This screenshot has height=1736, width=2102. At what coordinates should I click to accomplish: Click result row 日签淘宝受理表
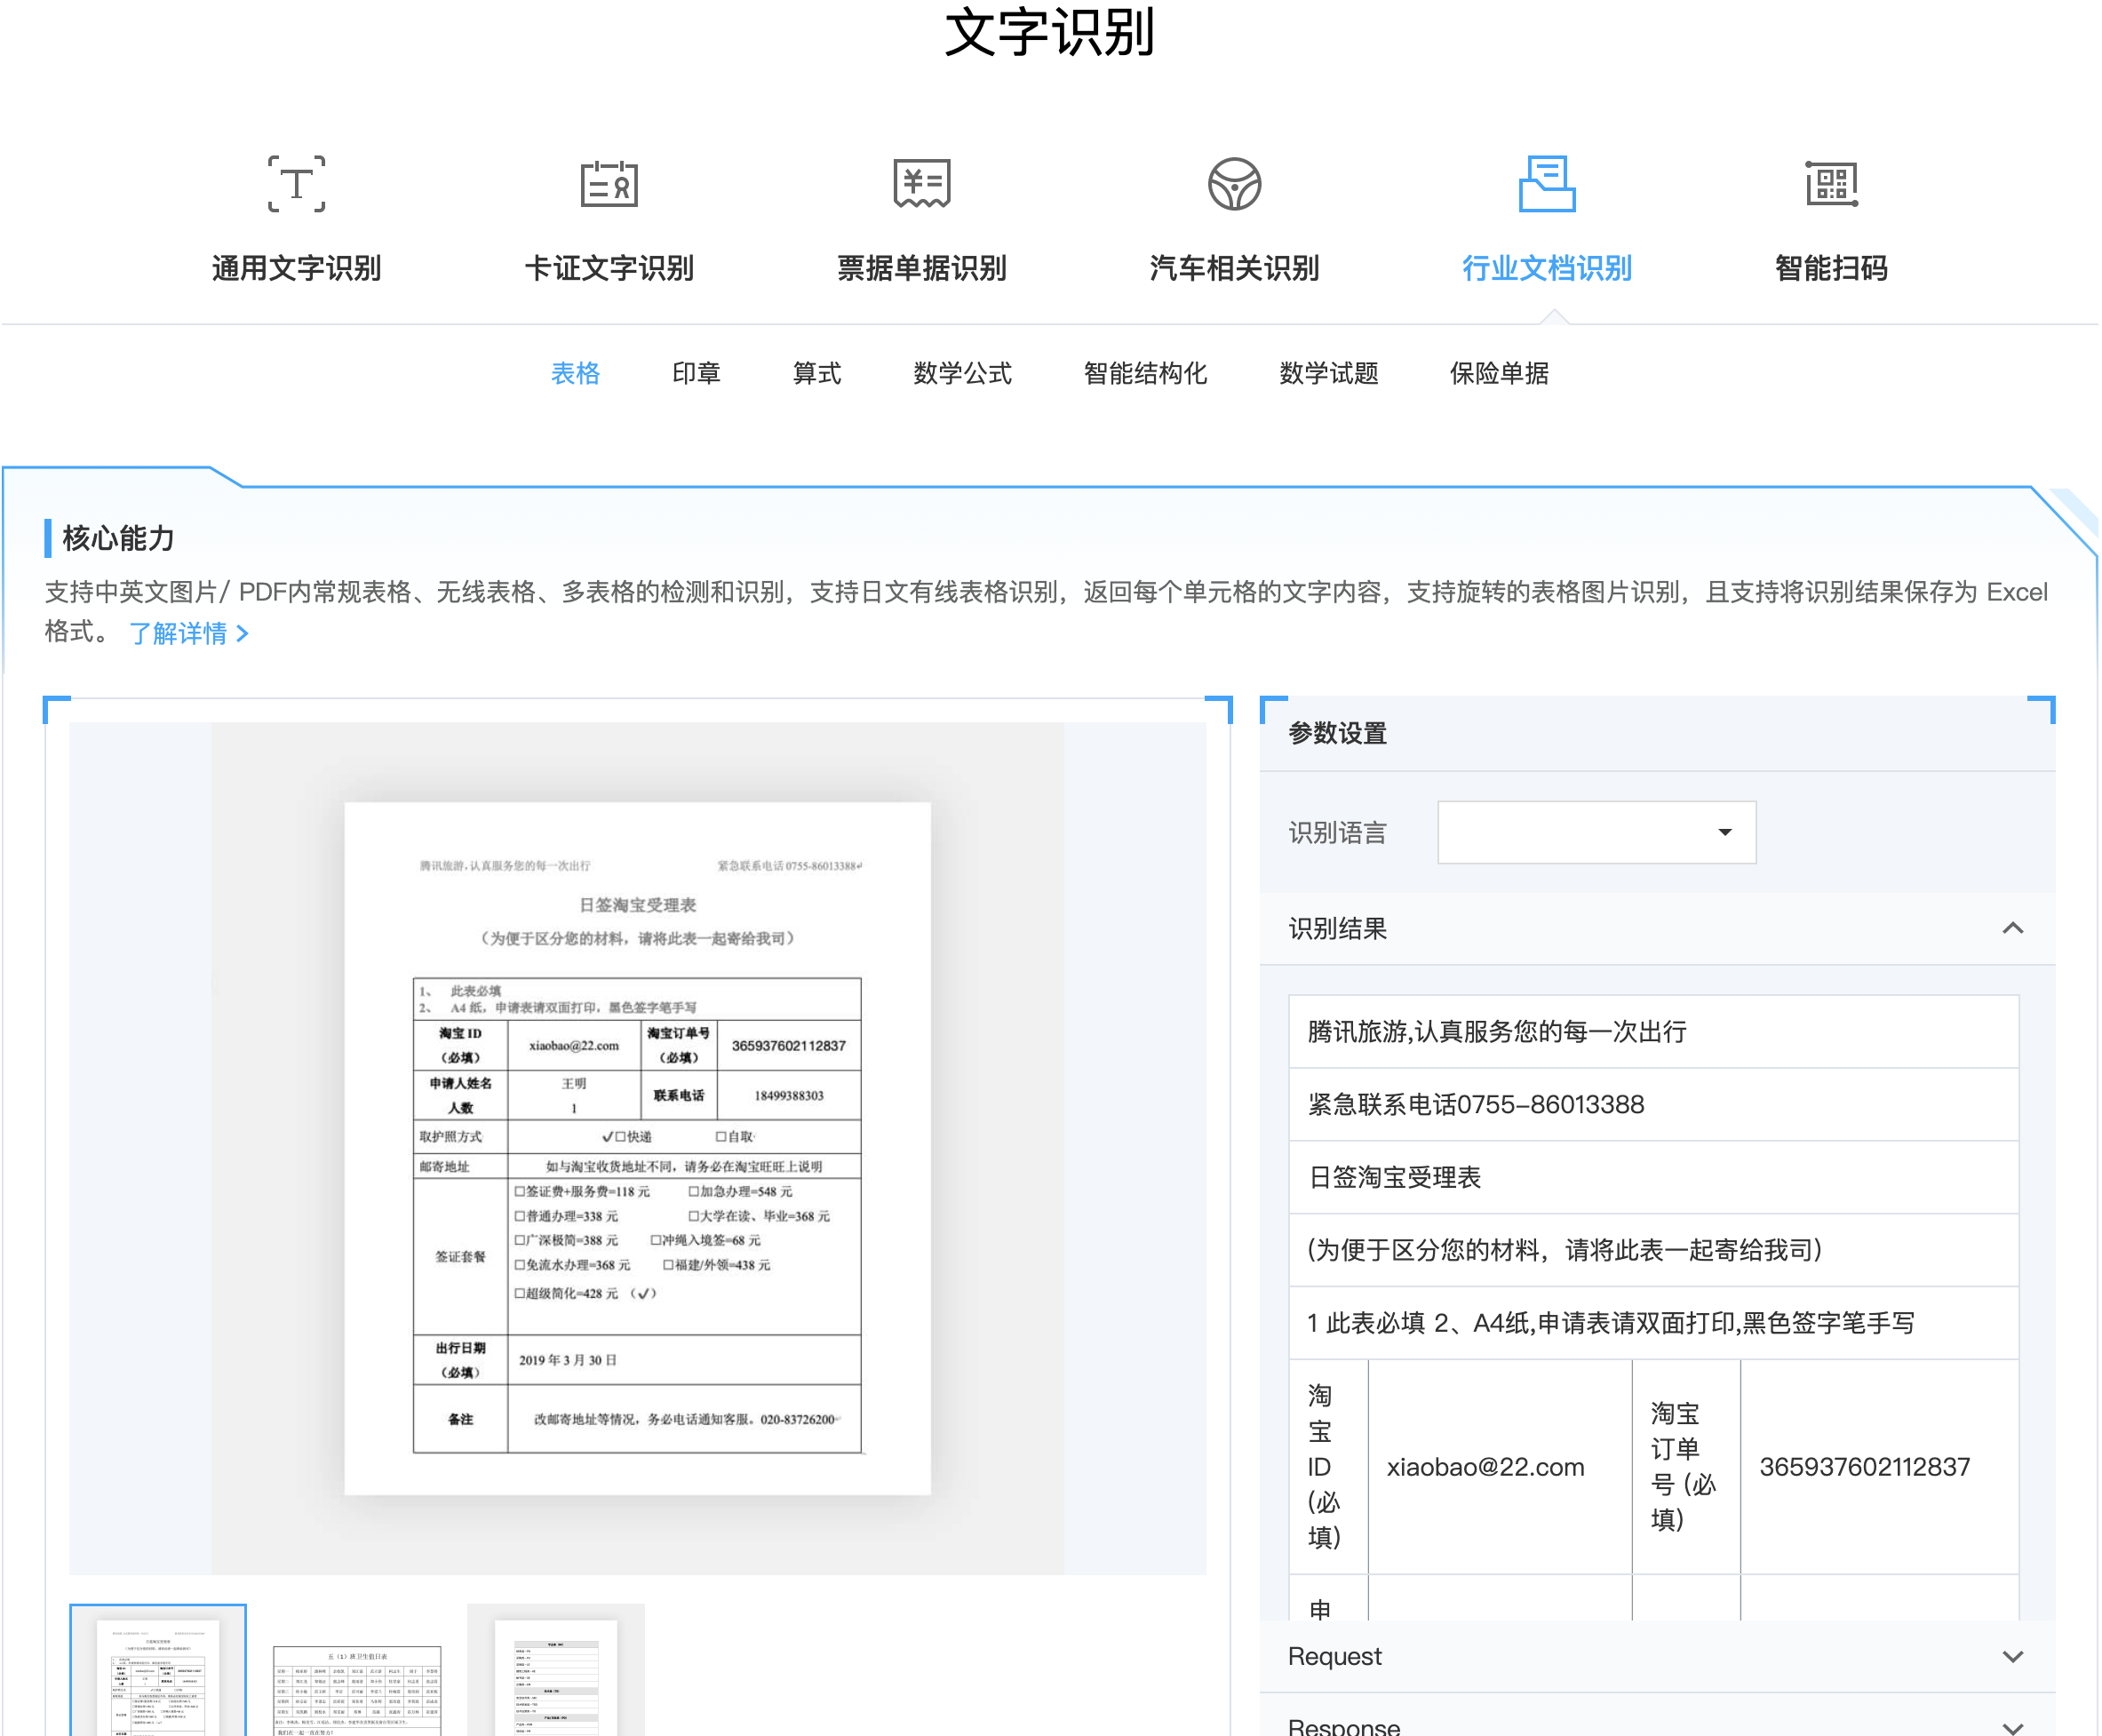(x=1653, y=1178)
